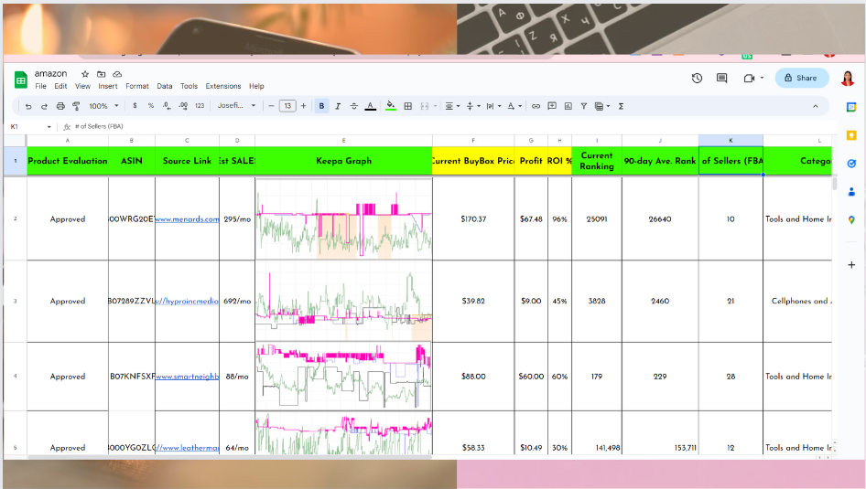Viewport: 866px width, 489px height.
Task: Hide the menus with the chevron
Action: pos(815,106)
